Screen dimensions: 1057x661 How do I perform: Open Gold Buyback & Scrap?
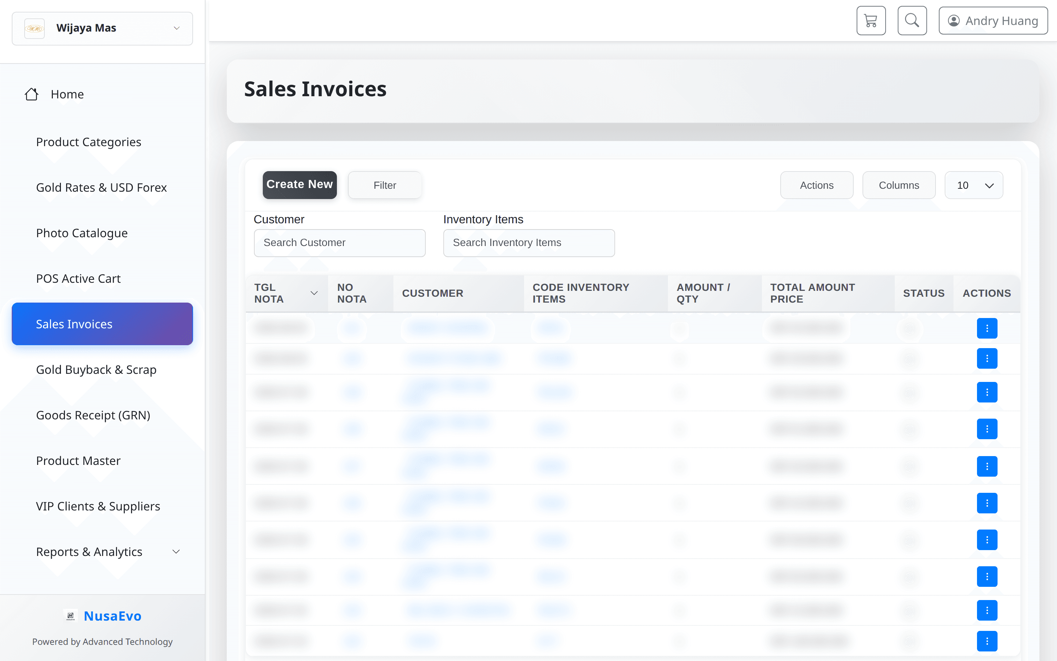click(96, 369)
